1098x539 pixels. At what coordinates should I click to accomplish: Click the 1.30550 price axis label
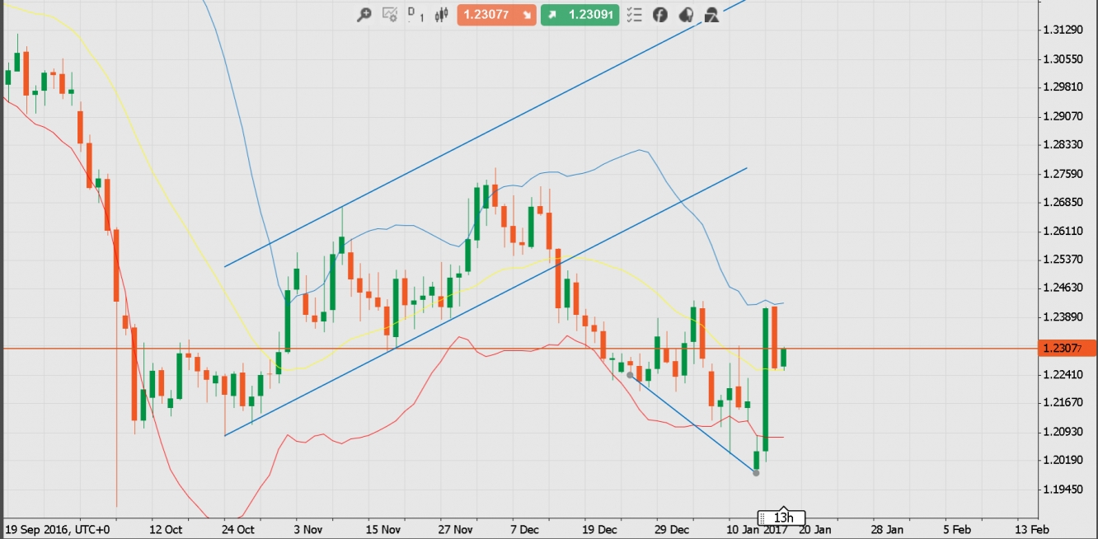click(x=1063, y=59)
